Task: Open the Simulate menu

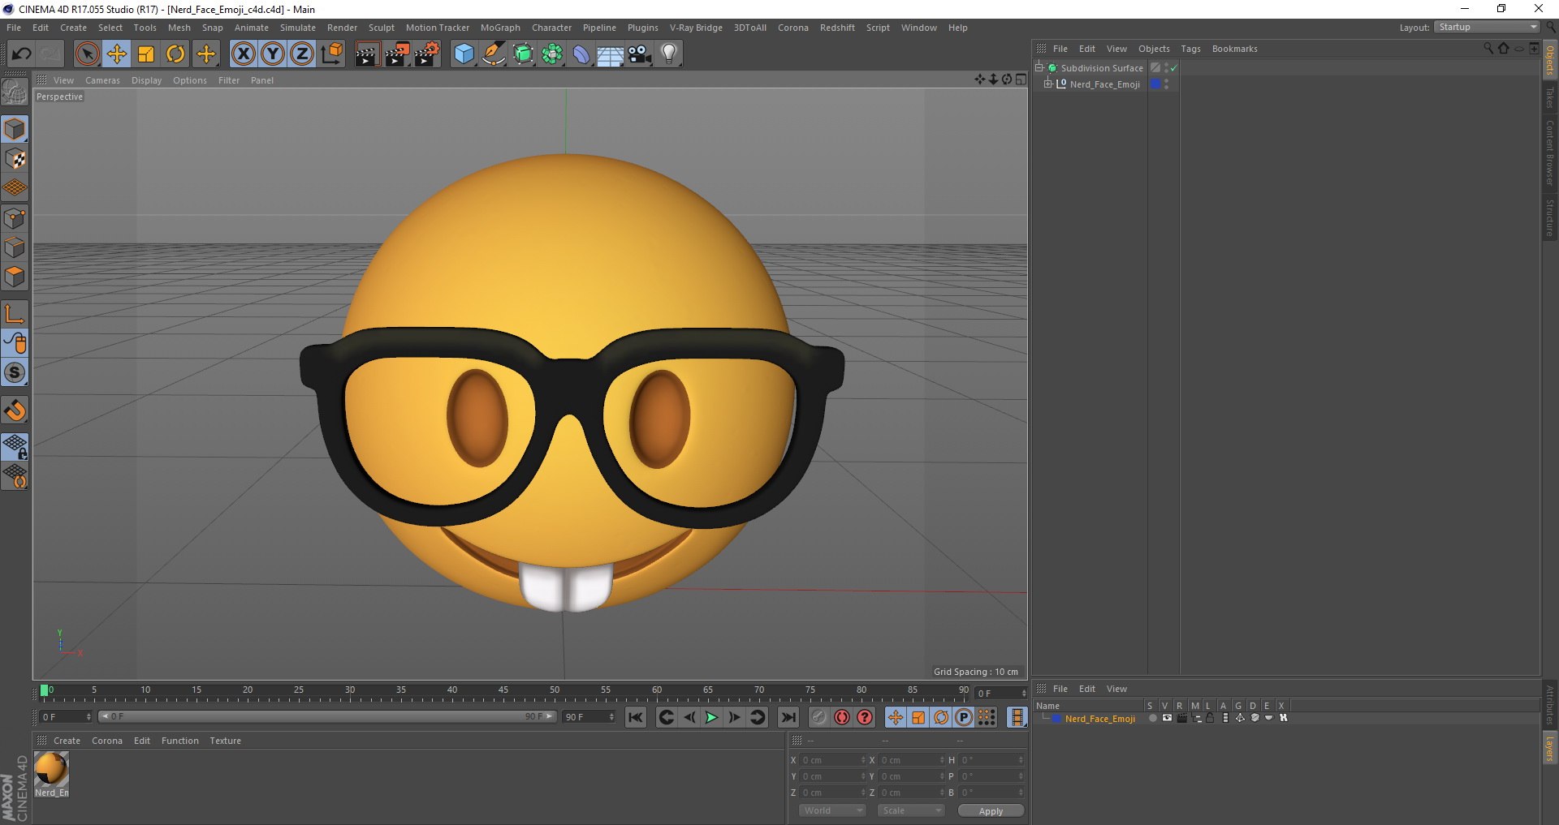Action: (298, 28)
